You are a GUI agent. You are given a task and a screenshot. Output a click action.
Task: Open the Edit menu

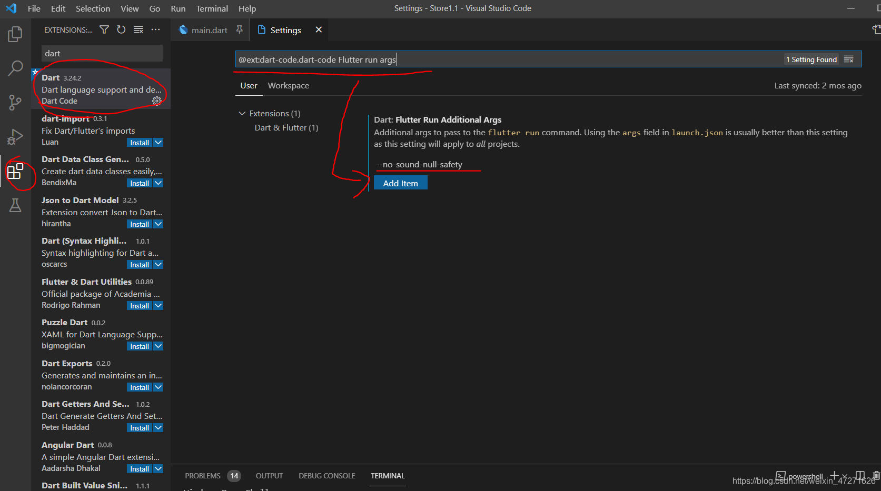58,8
